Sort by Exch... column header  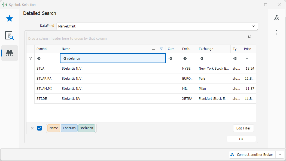188,49
